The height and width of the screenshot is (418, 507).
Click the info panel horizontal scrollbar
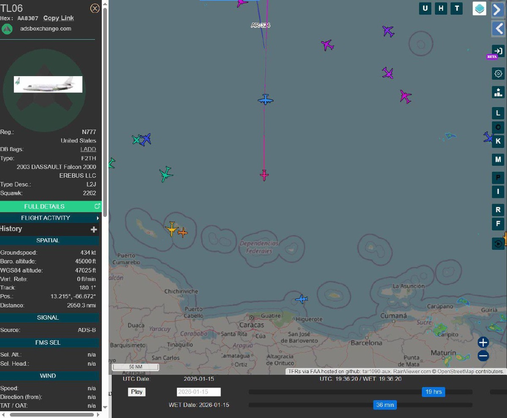click(52, 415)
